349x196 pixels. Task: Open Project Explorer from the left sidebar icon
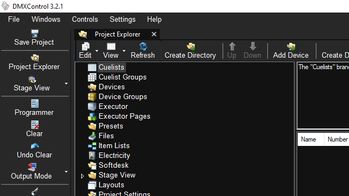(x=35, y=58)
